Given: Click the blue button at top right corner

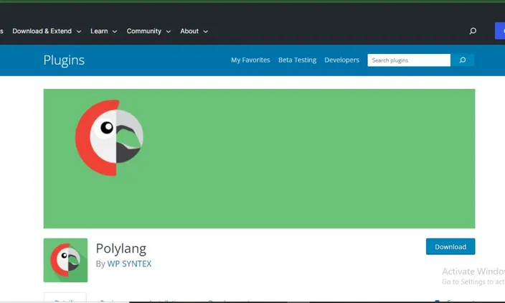Looking at the screenshot, I should [500, 31].
